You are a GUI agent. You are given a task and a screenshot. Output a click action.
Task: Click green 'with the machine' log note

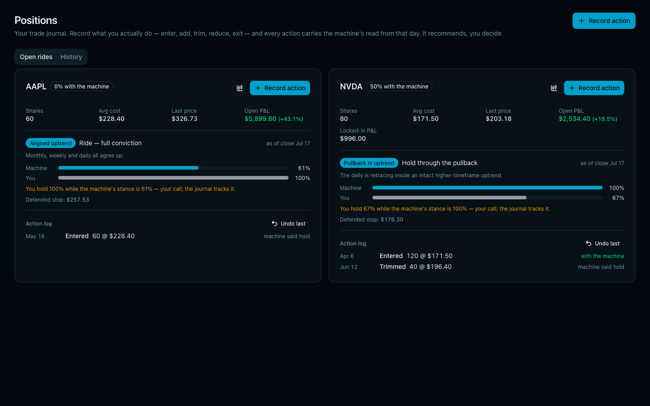pos(602,256)
